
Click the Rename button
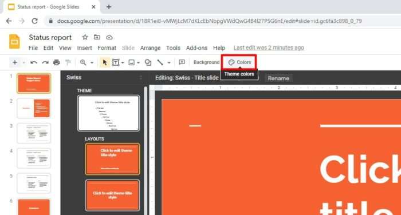[278, 78]
